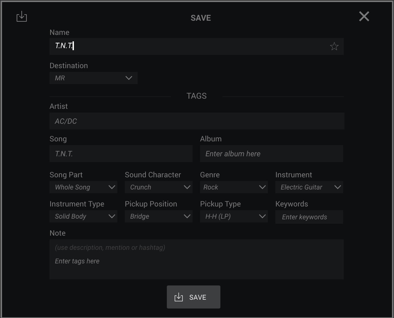Open the Destination dropdown set to MR
Viewport: 394px width, 318px height.
(x=94, y=78)
